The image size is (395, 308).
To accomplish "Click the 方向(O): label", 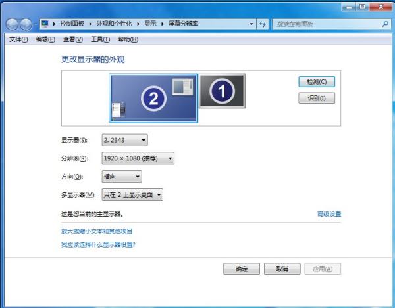I will [x=72, y=177].
